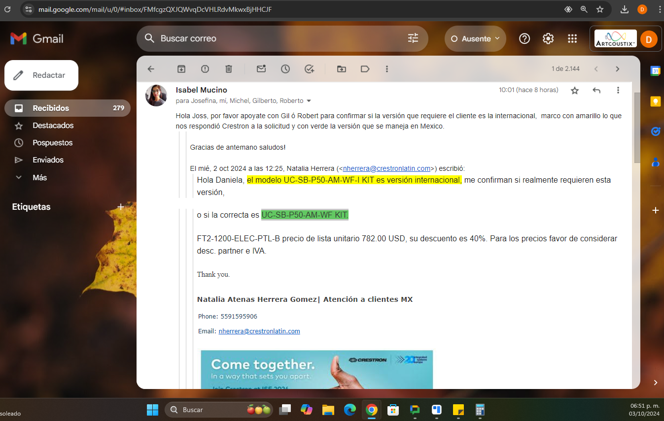664x421 pixels.
Task: Collapse the side panel with the arrow
Action: coord(656,383)
